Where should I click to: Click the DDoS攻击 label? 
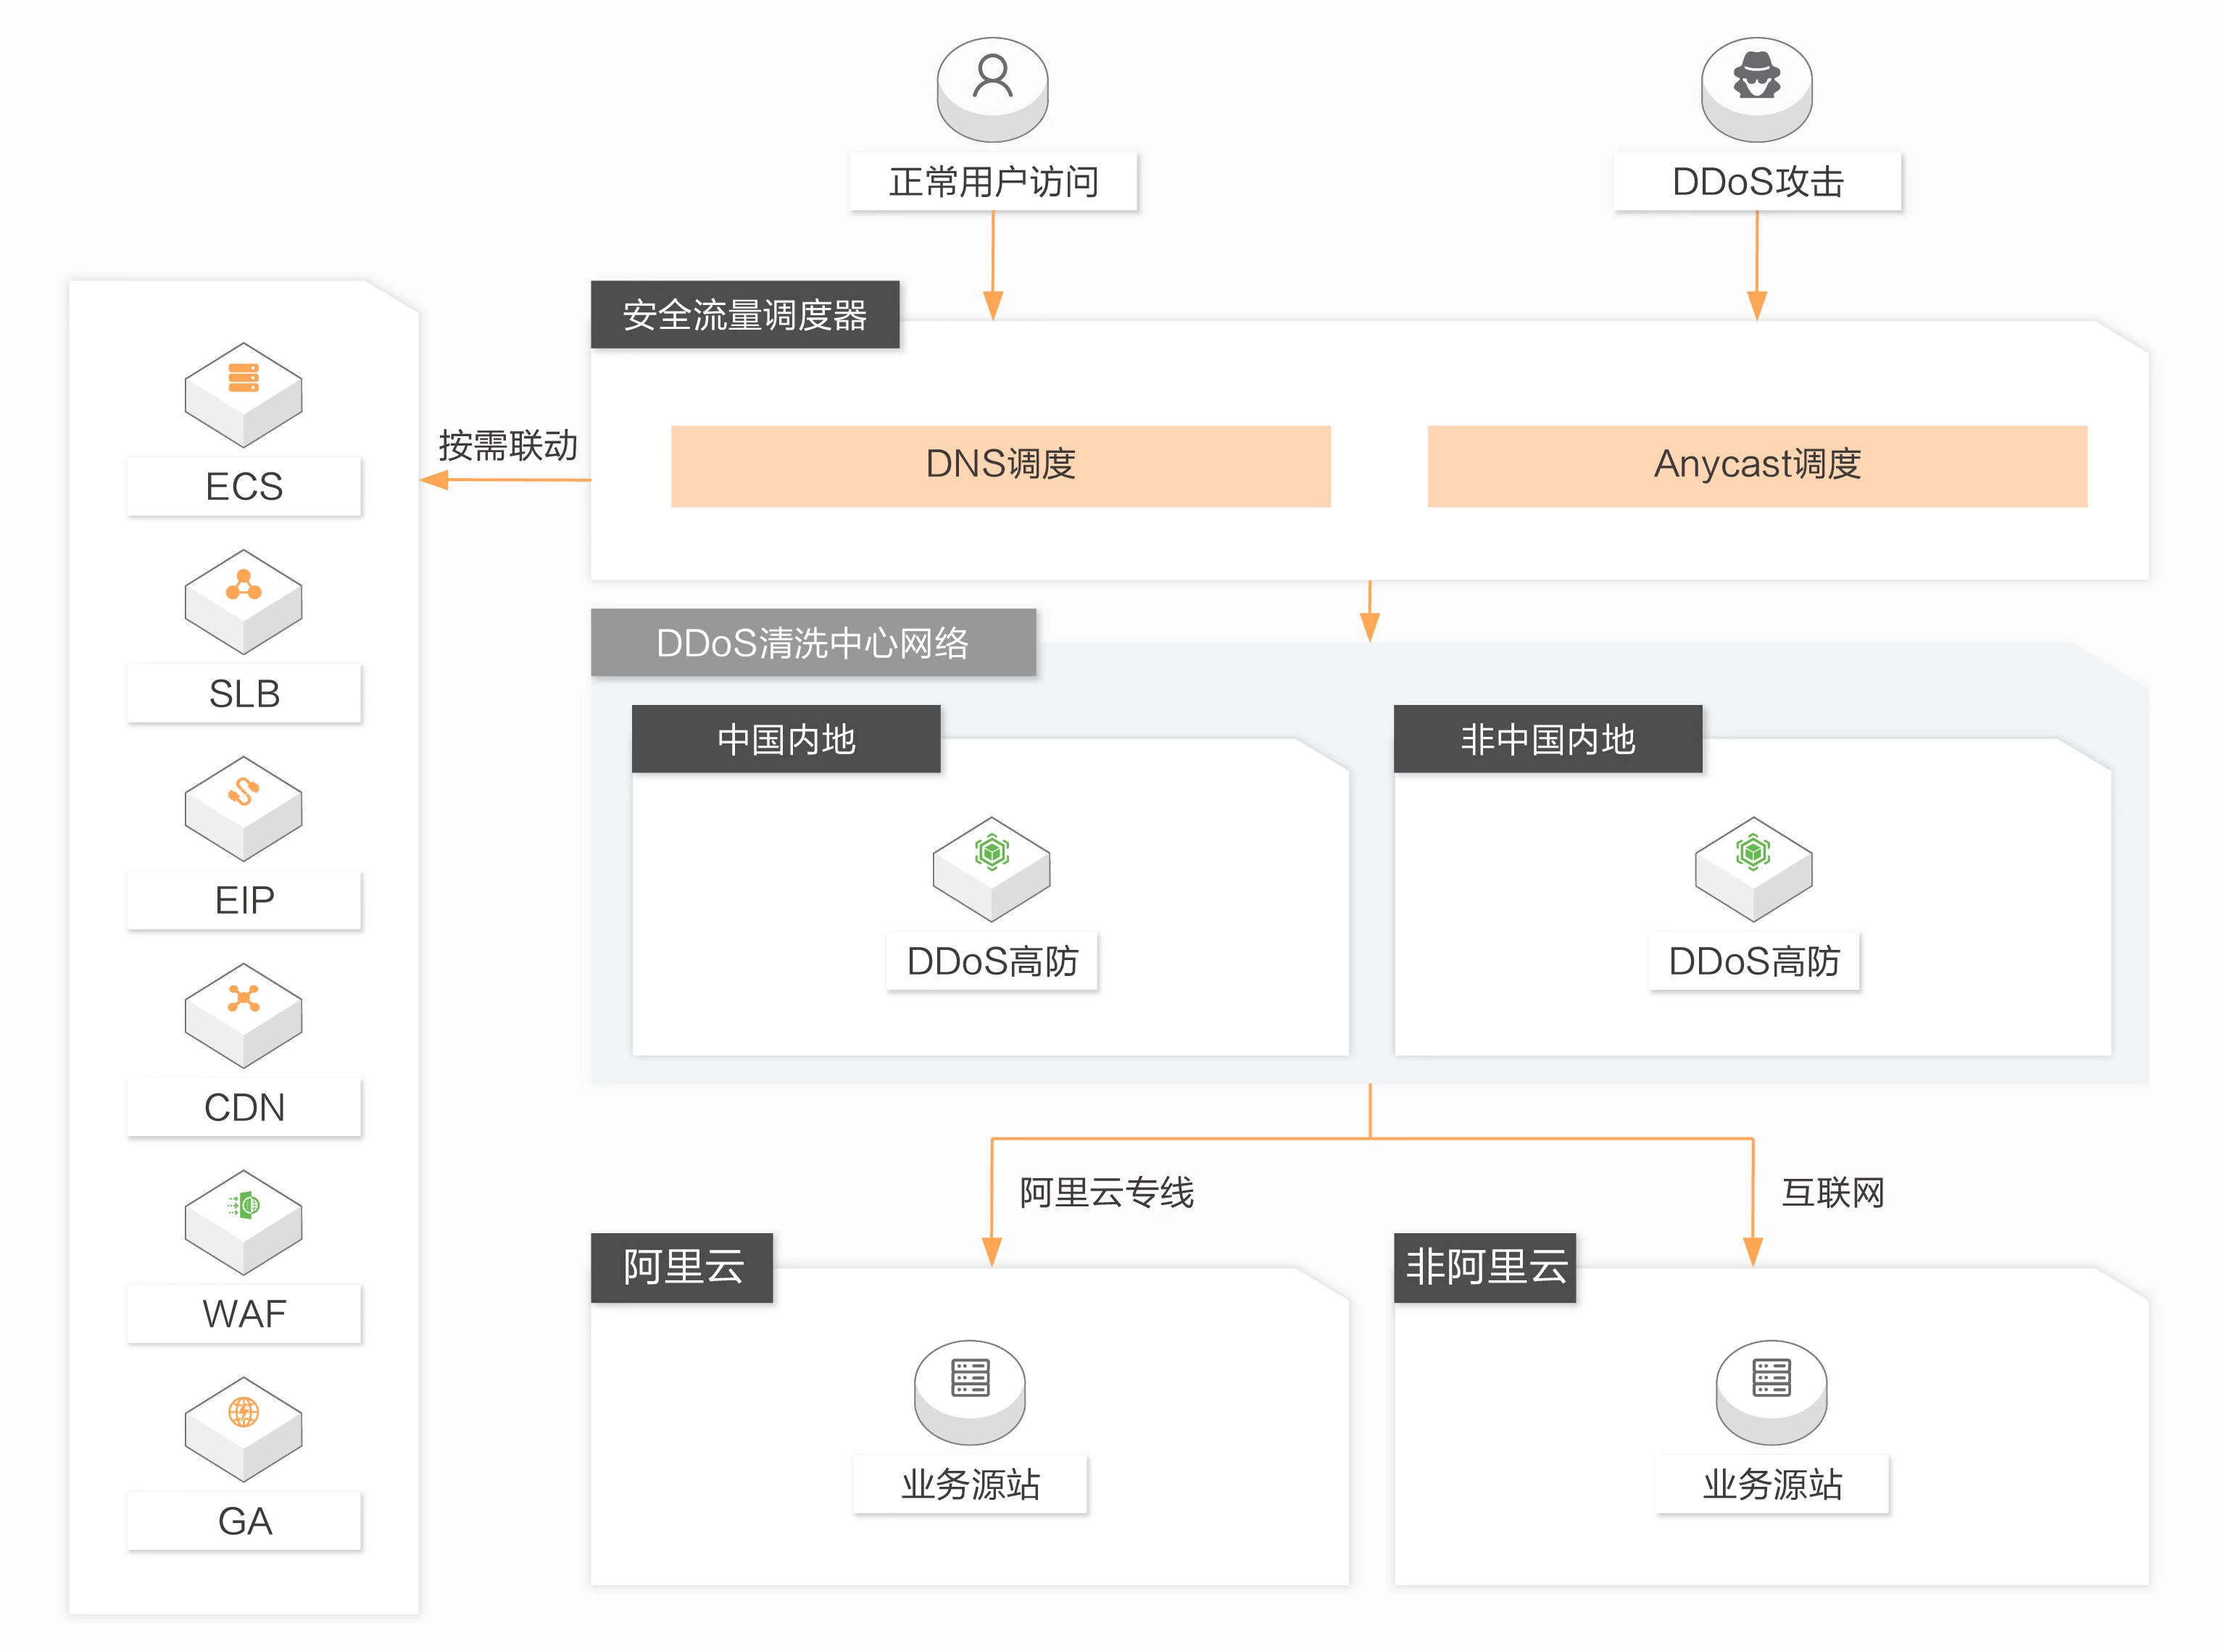[1757, 182]
